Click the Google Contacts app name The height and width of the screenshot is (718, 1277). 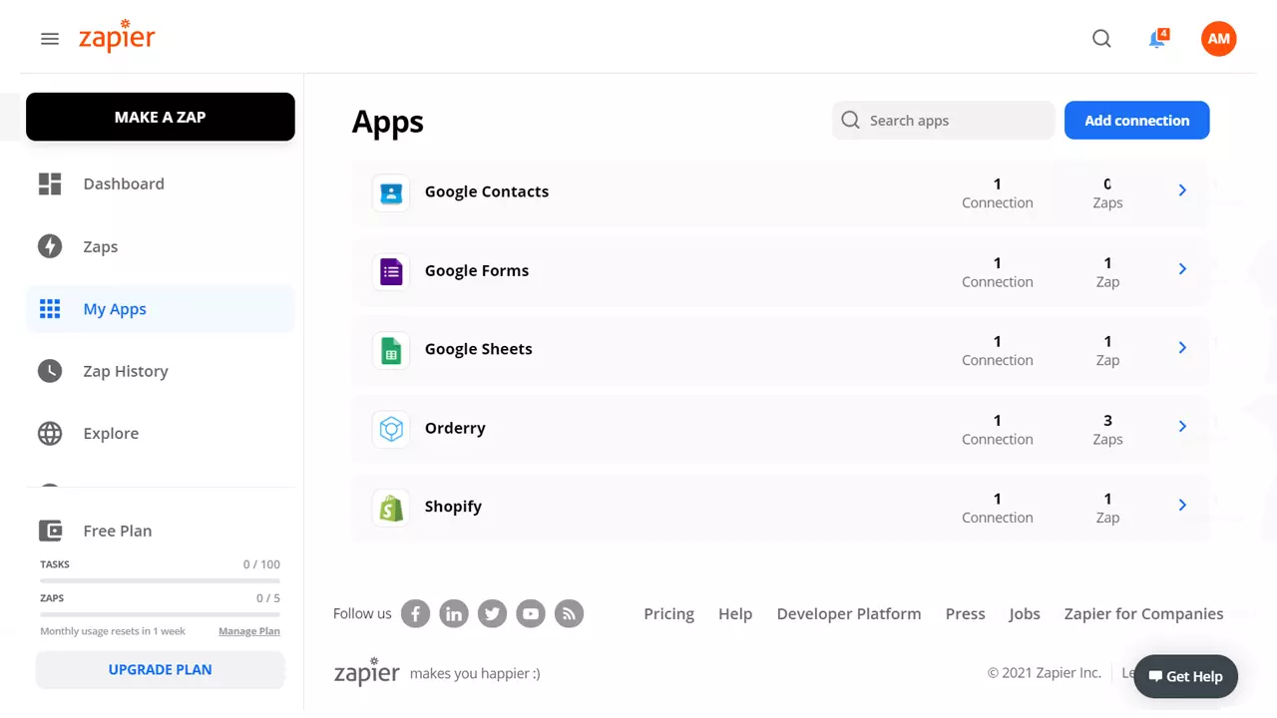(487, 191)
